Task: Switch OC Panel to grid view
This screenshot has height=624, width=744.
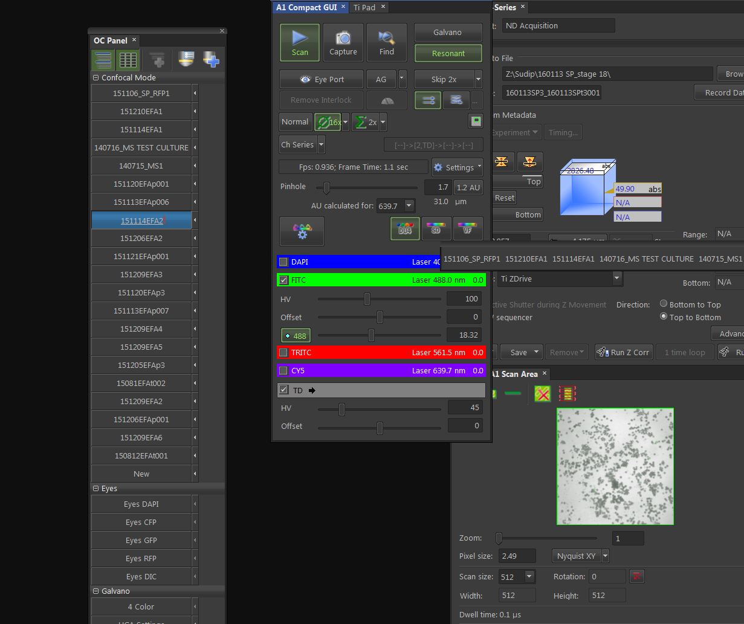Action: pos(128,60)
